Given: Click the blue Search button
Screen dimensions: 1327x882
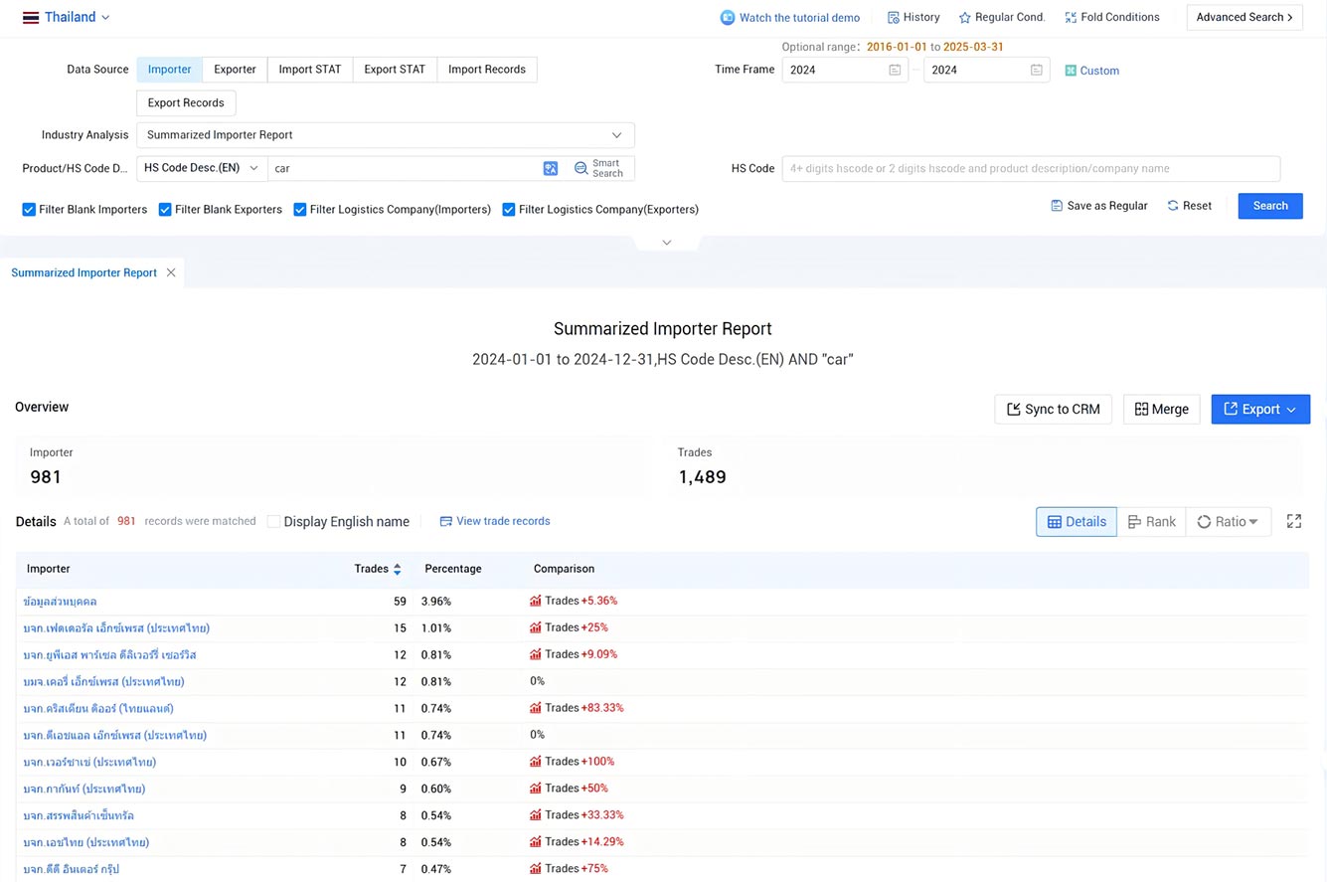Looking at the screenshot, I should pos(1270,206).
